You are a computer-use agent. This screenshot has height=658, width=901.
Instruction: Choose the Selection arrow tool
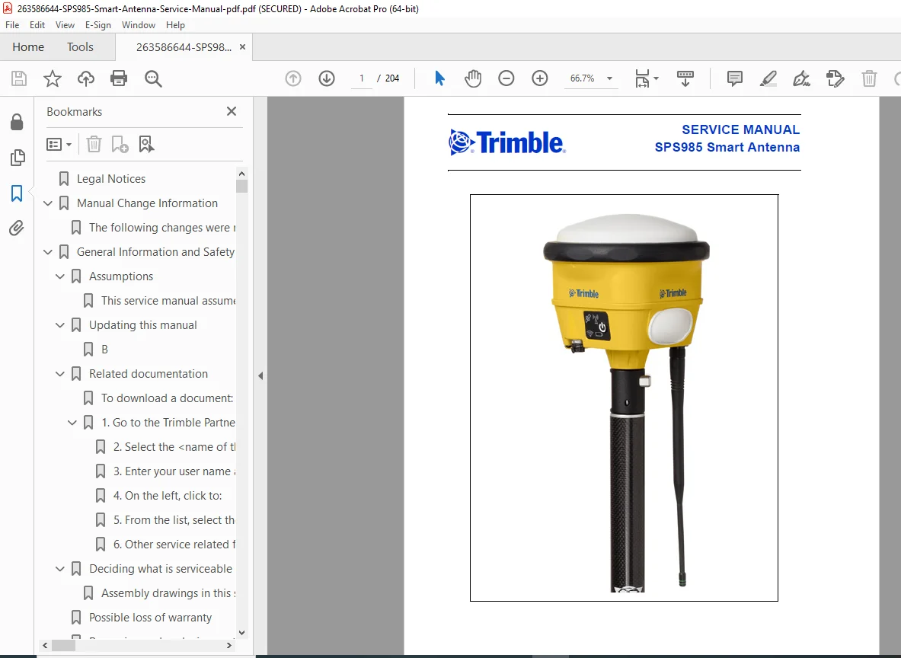(x=439, y=78)
